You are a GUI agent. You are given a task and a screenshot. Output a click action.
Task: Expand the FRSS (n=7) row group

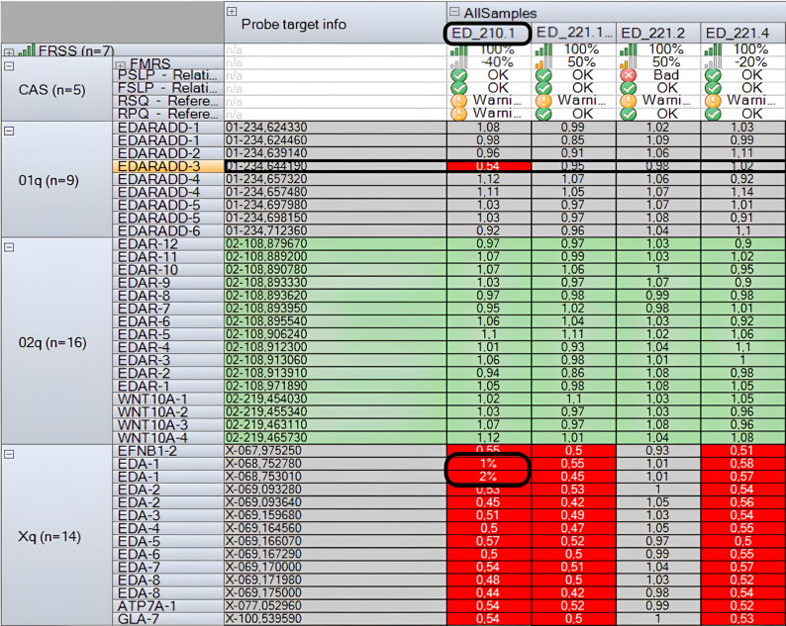click(9, 51)
